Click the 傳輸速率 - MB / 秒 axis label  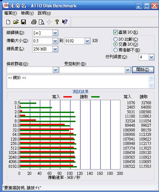(x=64, y=177)
